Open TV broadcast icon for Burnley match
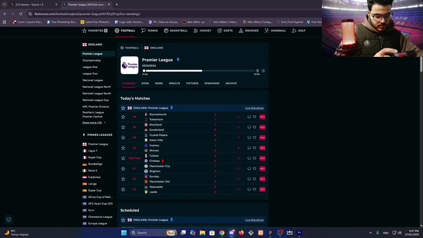 coord(249,179)
